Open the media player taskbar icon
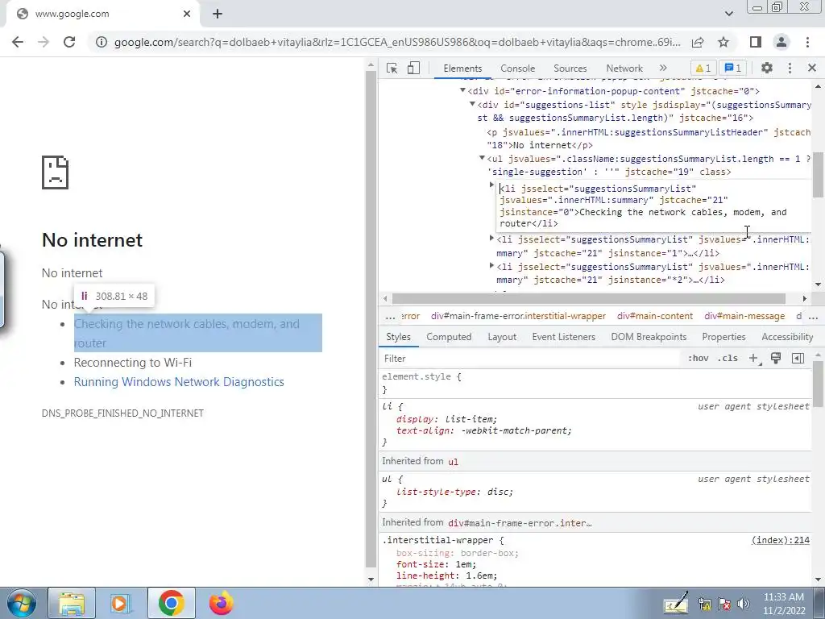This screenshot has height=619, width=825. tap(120, 603)
